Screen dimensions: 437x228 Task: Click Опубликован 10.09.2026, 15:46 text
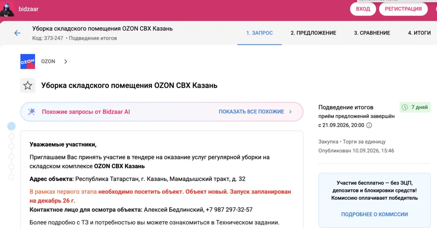click(x=356, y=151)
